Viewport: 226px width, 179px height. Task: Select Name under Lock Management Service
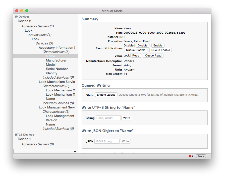50,124
